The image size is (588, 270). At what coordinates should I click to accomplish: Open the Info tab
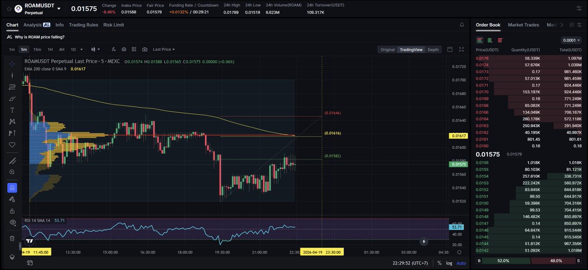tap(60, 25)
